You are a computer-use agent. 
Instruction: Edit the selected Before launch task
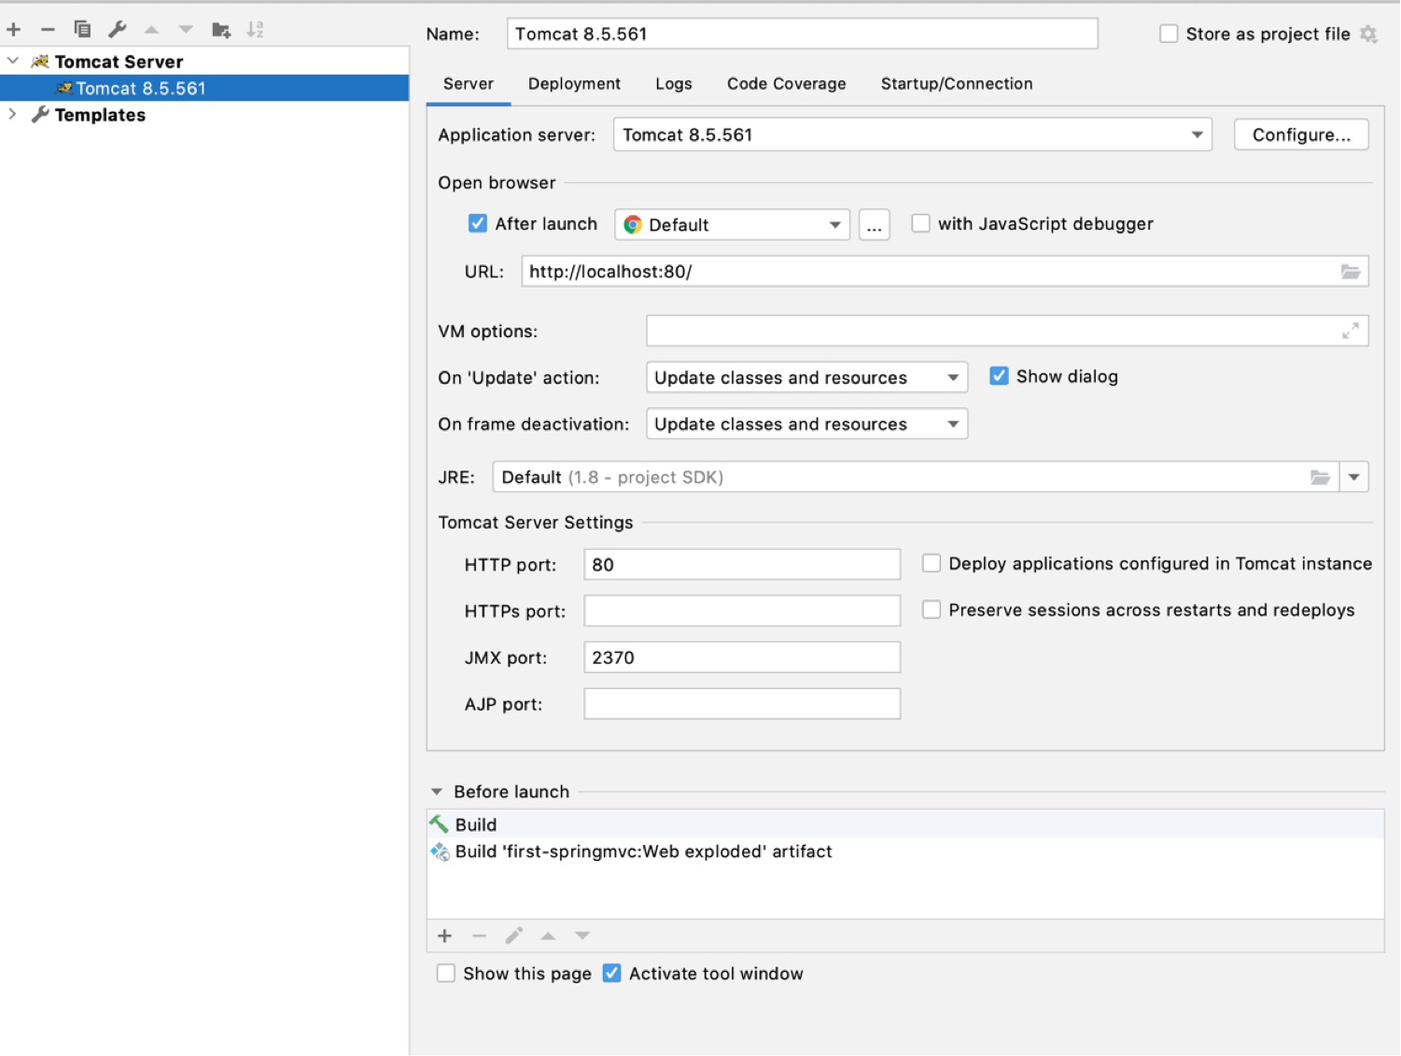[x=513, y=936]
